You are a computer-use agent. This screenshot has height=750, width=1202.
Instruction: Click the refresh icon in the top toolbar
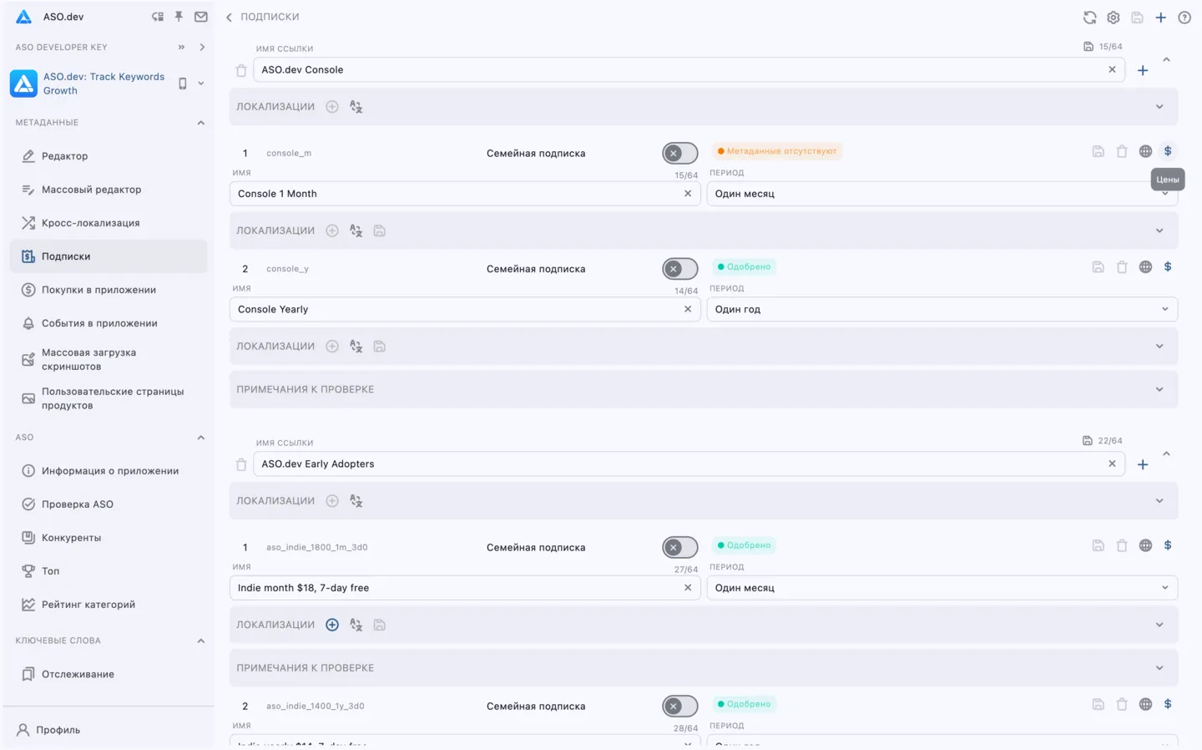tap(1089, 17)
